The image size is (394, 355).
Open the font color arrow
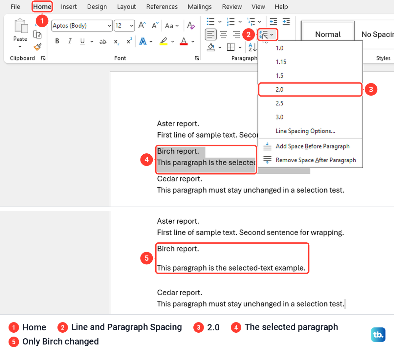tap(193, 41)
